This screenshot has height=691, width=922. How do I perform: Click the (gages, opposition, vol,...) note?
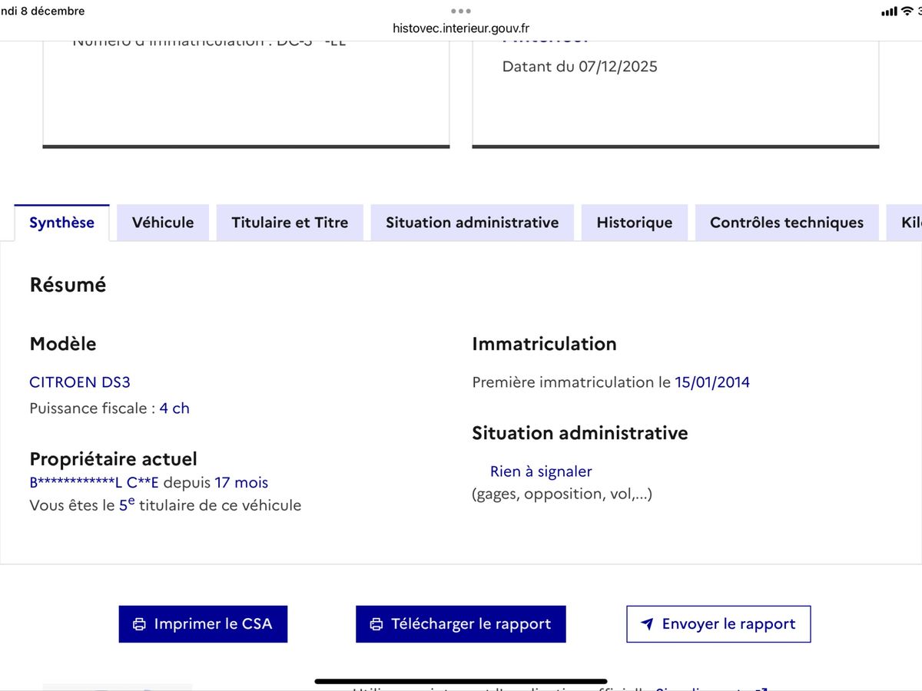click(x=562, y=494)
